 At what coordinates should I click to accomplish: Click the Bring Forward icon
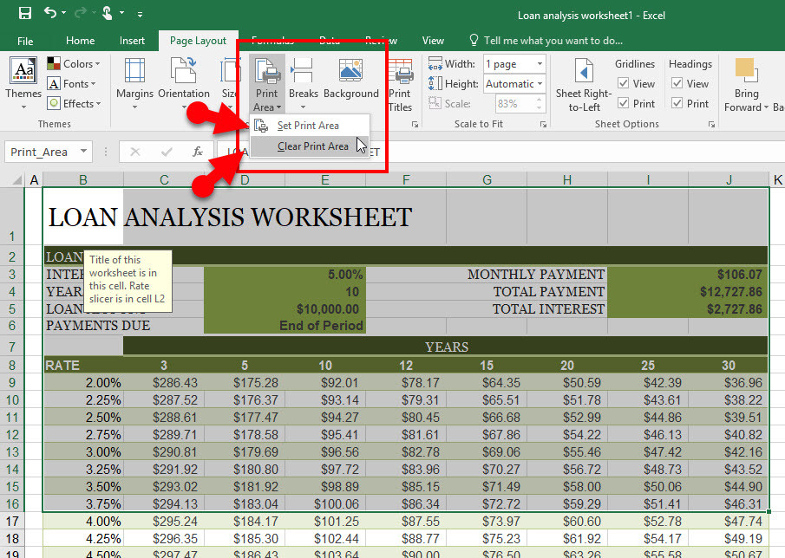pos(746,70)
